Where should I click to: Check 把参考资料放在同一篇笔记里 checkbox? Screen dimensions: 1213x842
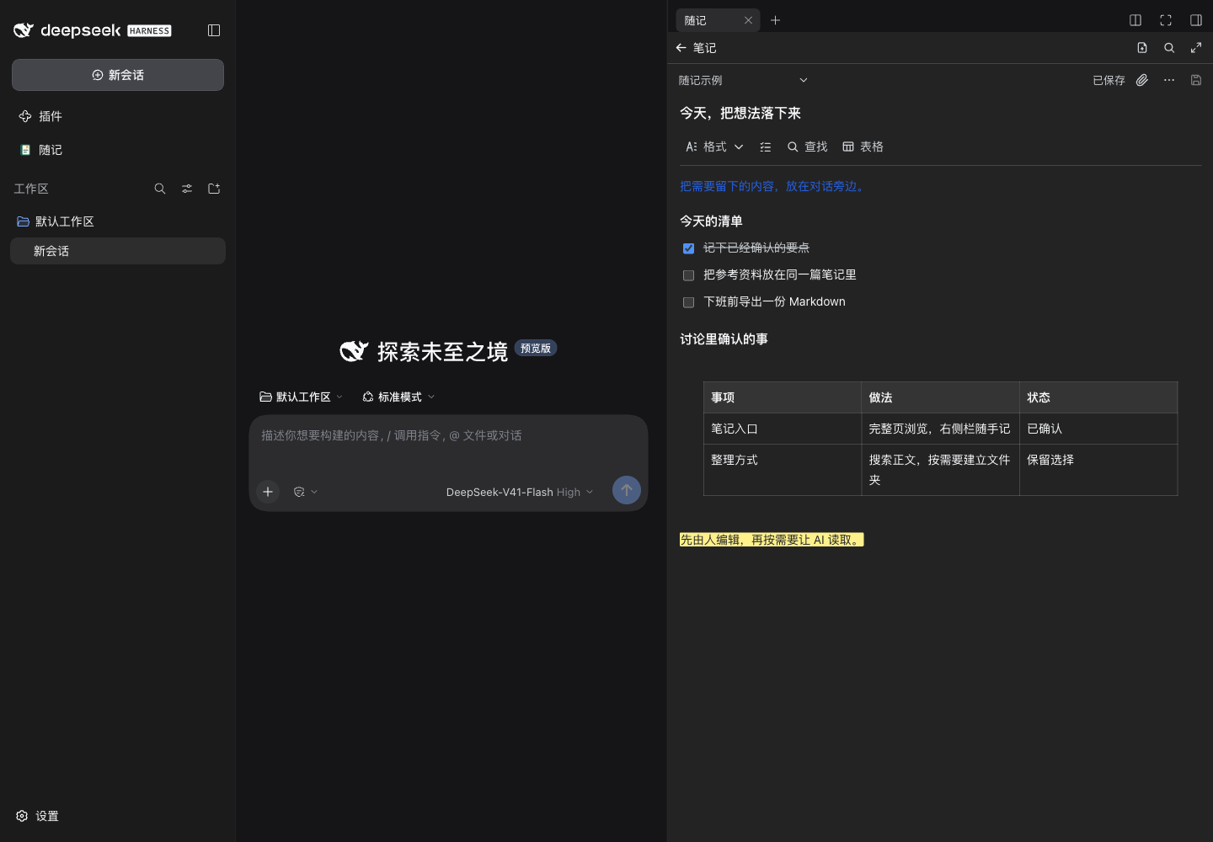click(688, 275)
